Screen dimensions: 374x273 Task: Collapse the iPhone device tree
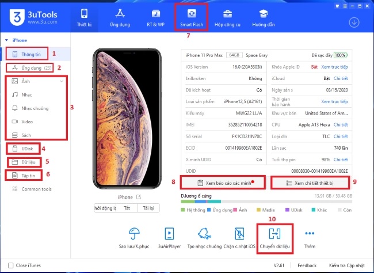pos(7,40)
